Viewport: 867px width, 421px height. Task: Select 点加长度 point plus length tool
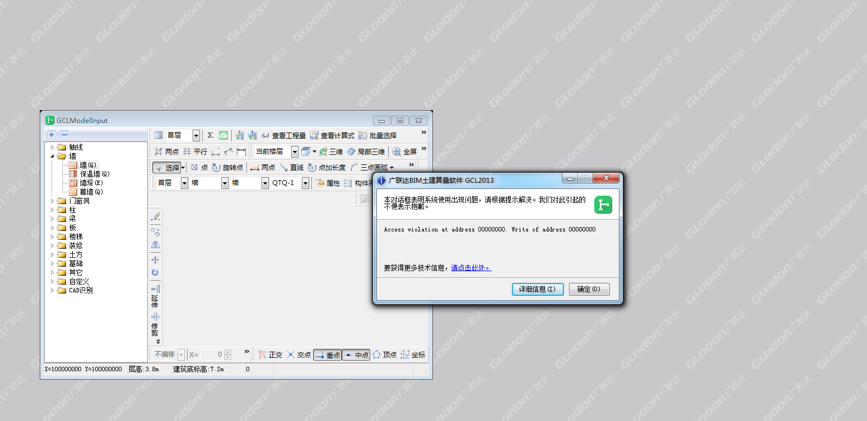coord(327,167)
